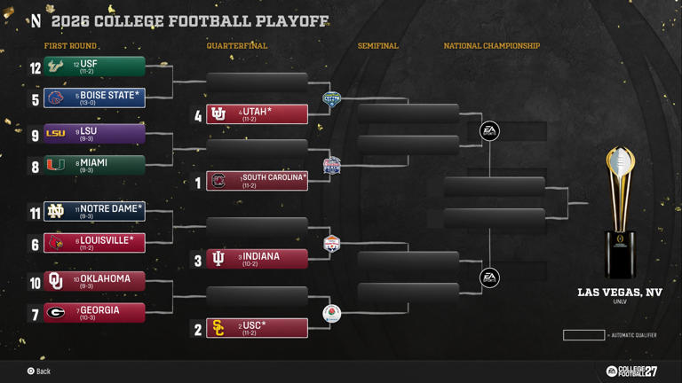Select South Carolina quarterfinal card
Viewport: 682px width, 383px height.
point(257,181)
